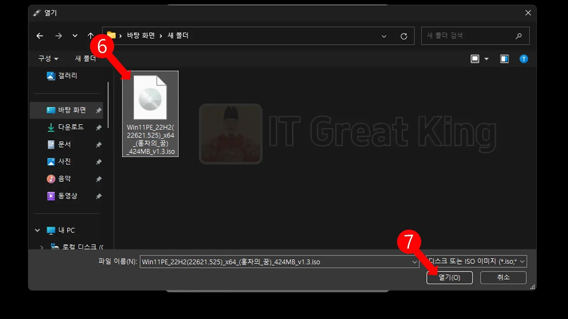This screenshot has width=568, height=319.
Task: Open help with the question mark icon
Action: (x=524, y=59)
